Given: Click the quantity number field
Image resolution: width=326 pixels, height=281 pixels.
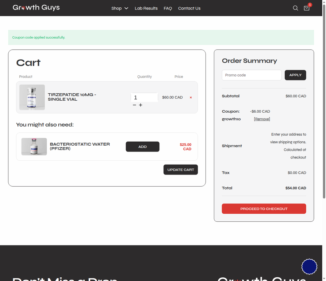Looking at the screenshot, I should click(144, 97).
